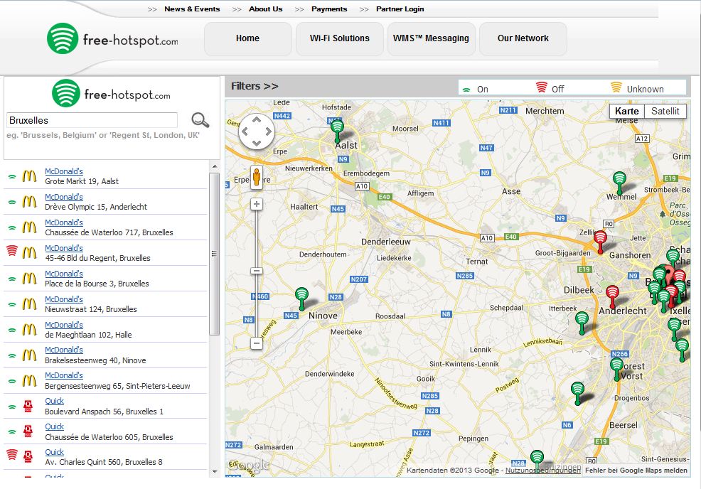Select the green hotspot marker near Ninove
Image resolution: width=701 pixels, height=489 pixels.
(x=302, y=299)
